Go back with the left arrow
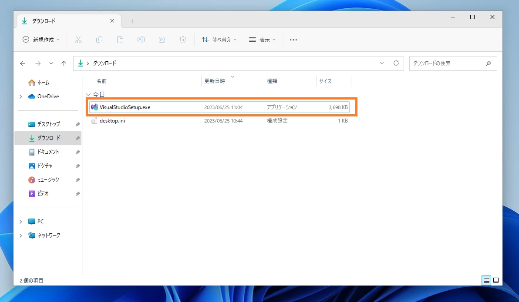519x302 pixels. pos(23,63)
